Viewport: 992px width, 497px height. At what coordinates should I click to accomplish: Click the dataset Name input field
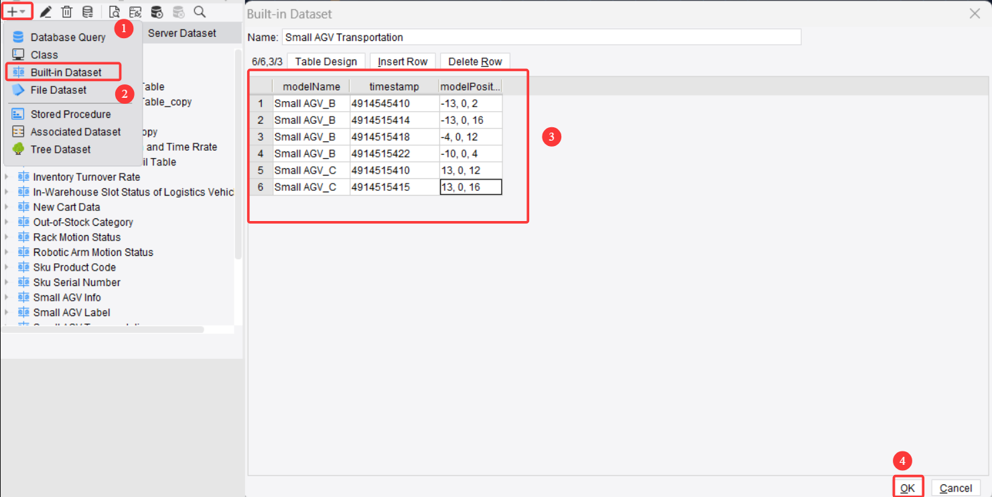click(x=541, y=37)
